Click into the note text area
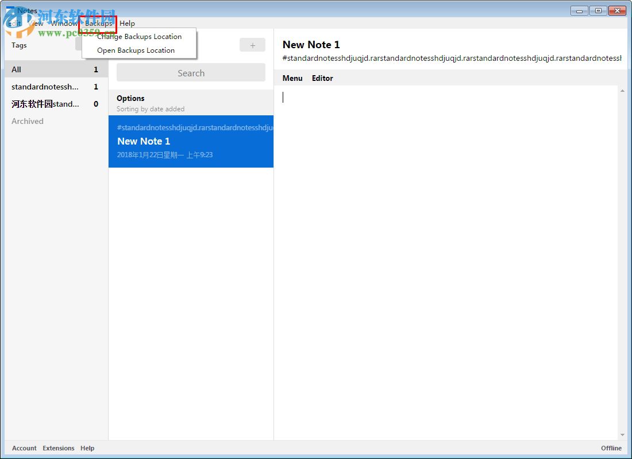Screen dimensions: 632x459 pos(446,262)
